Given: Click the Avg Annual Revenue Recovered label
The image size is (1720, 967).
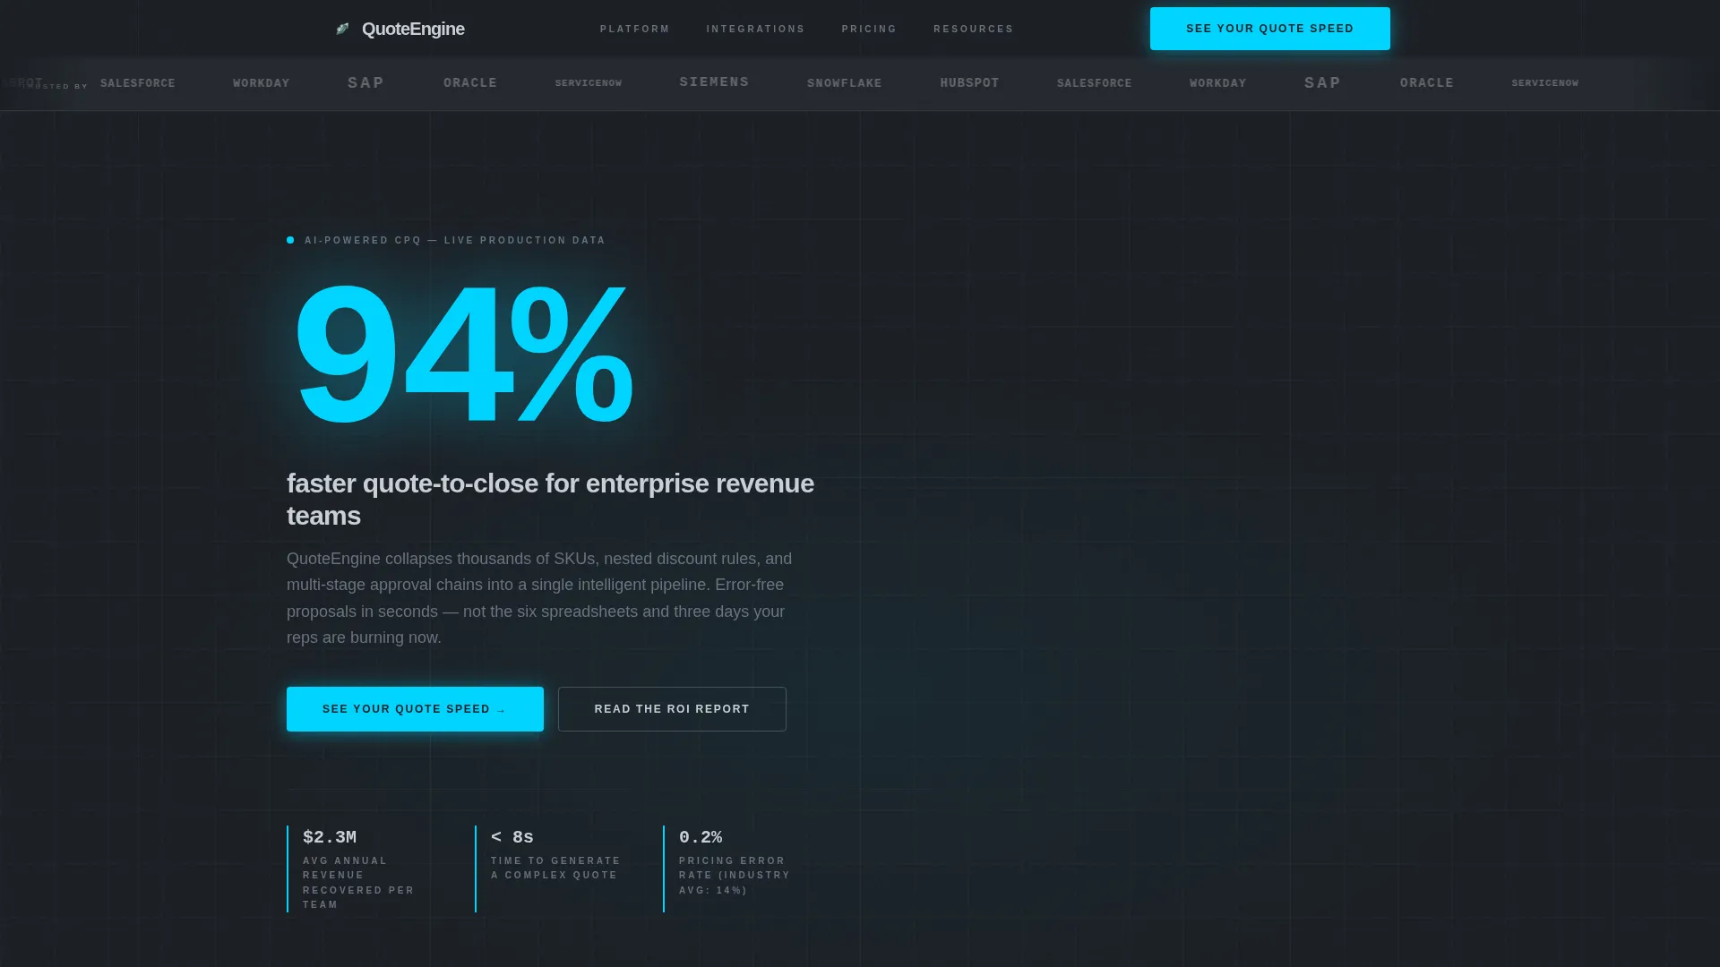Looking at the screenshot, I should (358, 883).
